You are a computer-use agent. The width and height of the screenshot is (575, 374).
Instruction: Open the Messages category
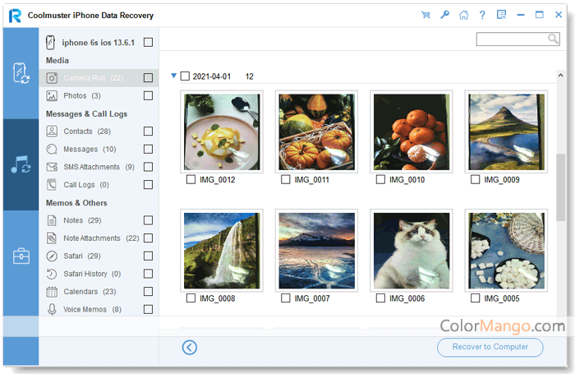click(x=80, y=150)
